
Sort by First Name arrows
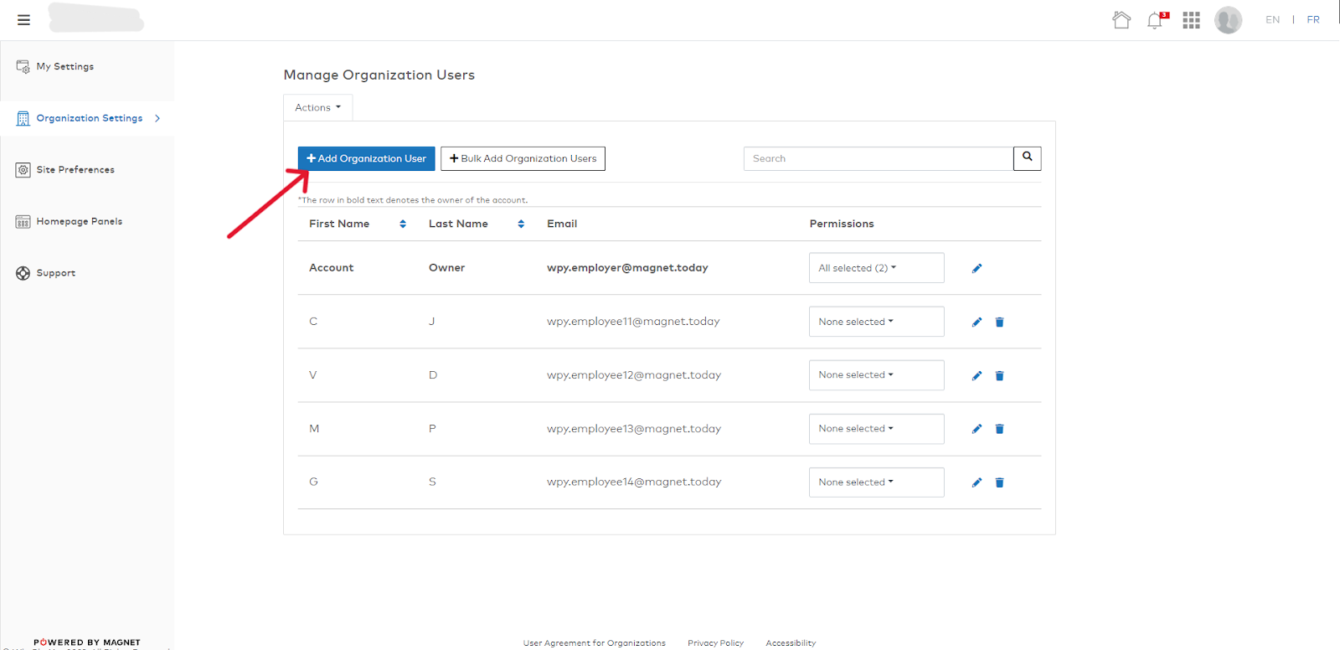coord(403,224)
